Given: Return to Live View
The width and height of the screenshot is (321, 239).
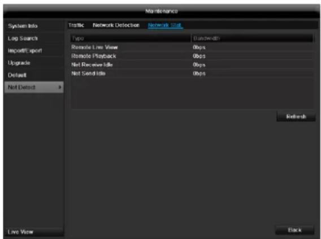Looking at the screenshot, I should tap(34, 232).
